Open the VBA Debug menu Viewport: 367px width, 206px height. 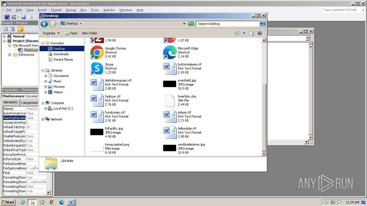click(x=71, y=10)
